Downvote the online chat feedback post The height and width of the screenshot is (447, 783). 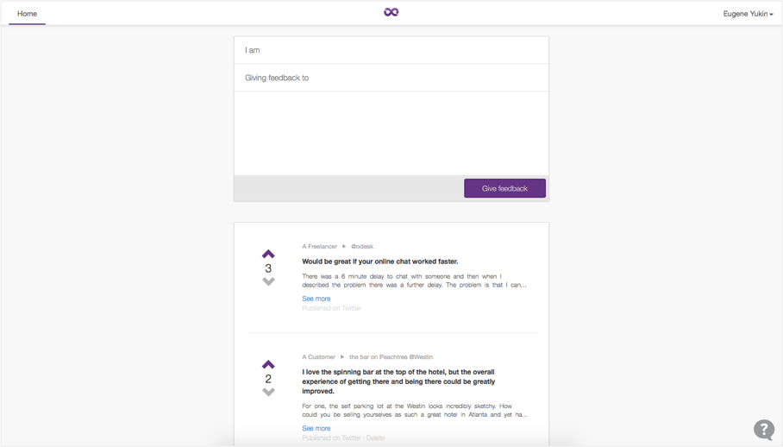point(268,282)
